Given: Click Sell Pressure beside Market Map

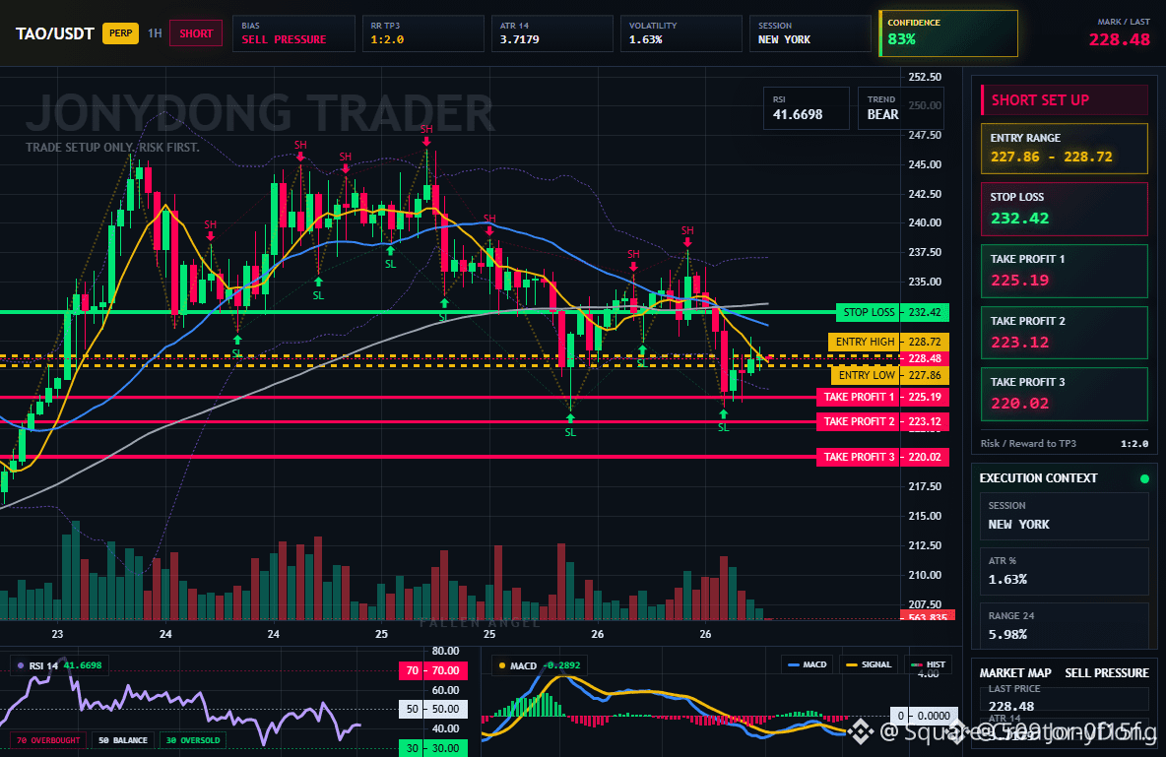Looking at the screenshot, I should (1107, 673).
